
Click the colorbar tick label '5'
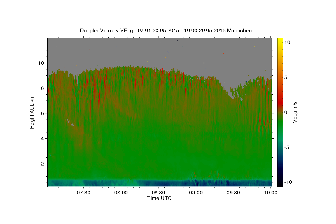(286, 77)
